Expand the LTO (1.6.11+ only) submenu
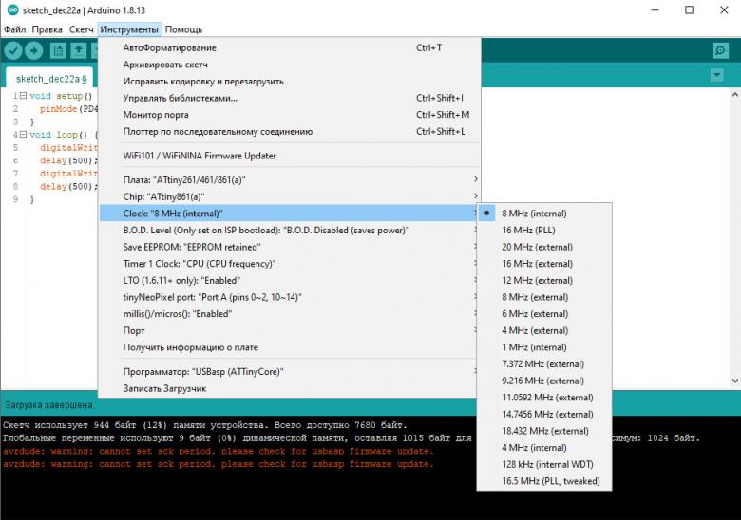The height and width of the screenshot is (520, 741). pos(289,280)
